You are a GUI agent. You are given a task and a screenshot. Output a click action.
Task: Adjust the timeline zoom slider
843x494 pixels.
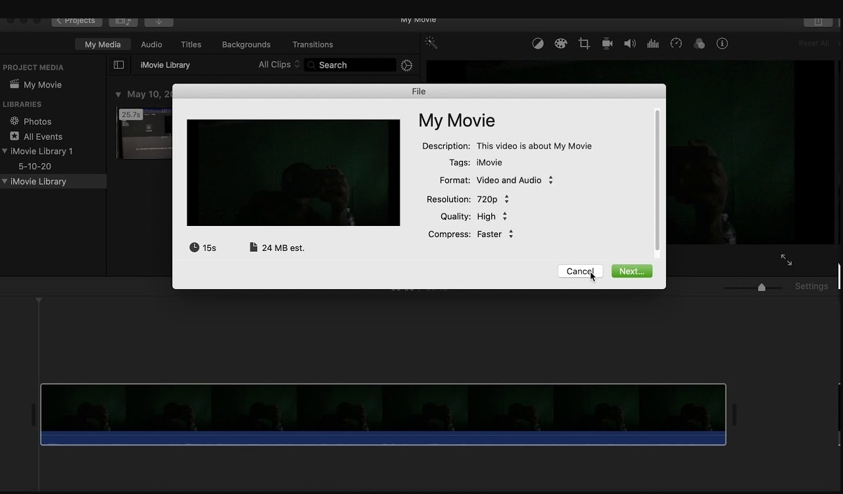click(x=761, y=287)
